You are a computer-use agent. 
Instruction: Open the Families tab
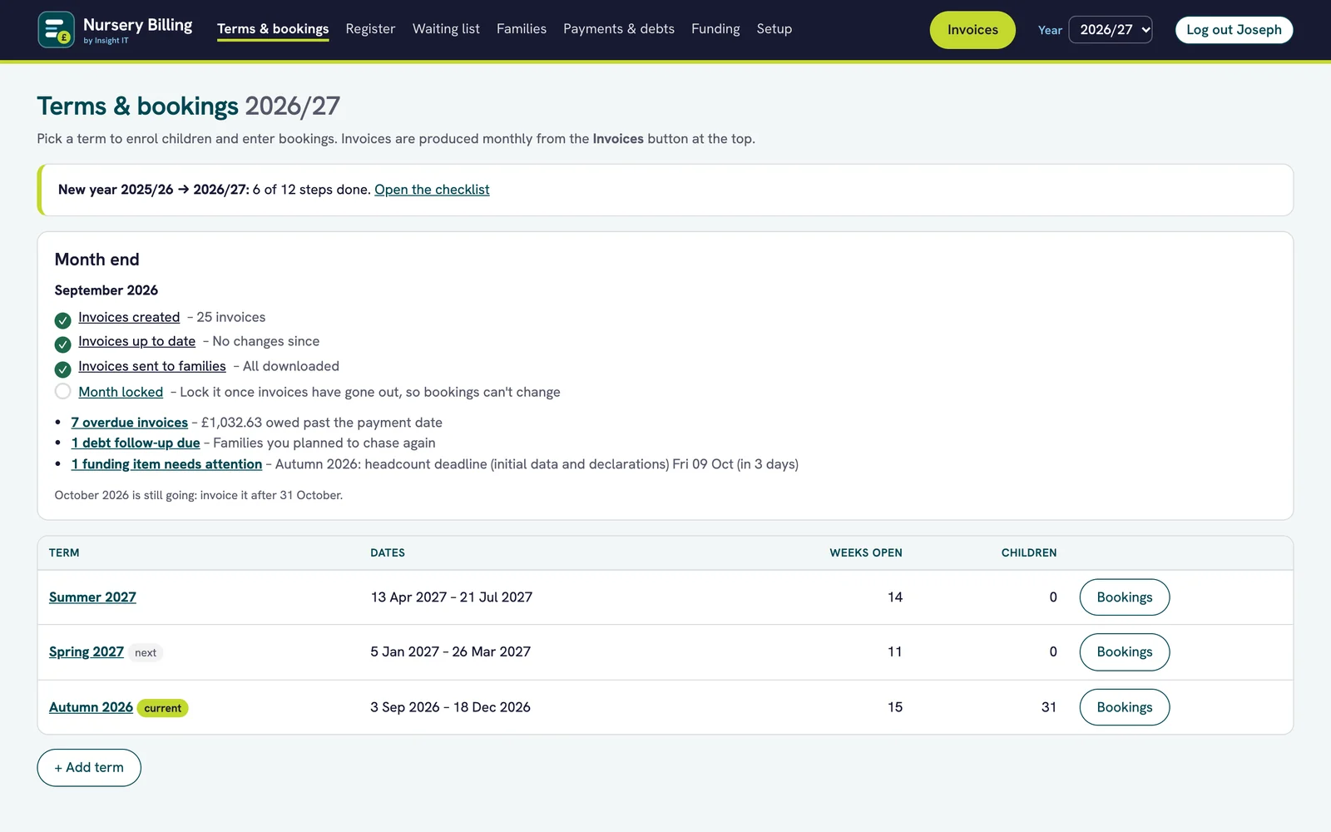522,29
